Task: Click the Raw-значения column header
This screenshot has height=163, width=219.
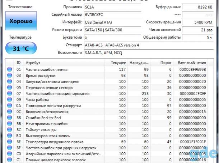Action: point(191,63)
